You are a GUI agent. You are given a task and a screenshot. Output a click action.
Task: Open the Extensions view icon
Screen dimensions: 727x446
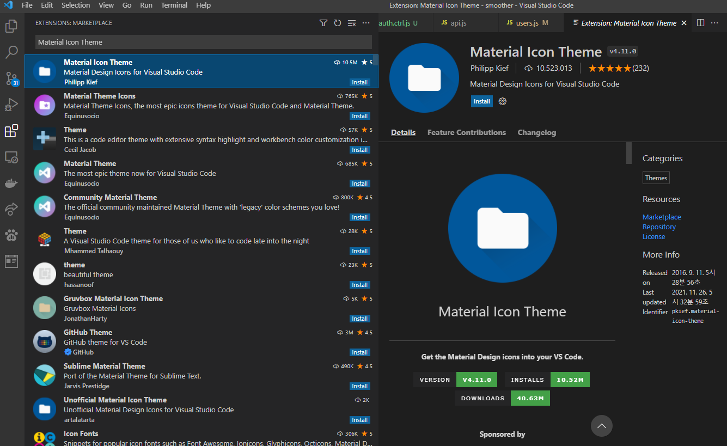coord(11,131)
